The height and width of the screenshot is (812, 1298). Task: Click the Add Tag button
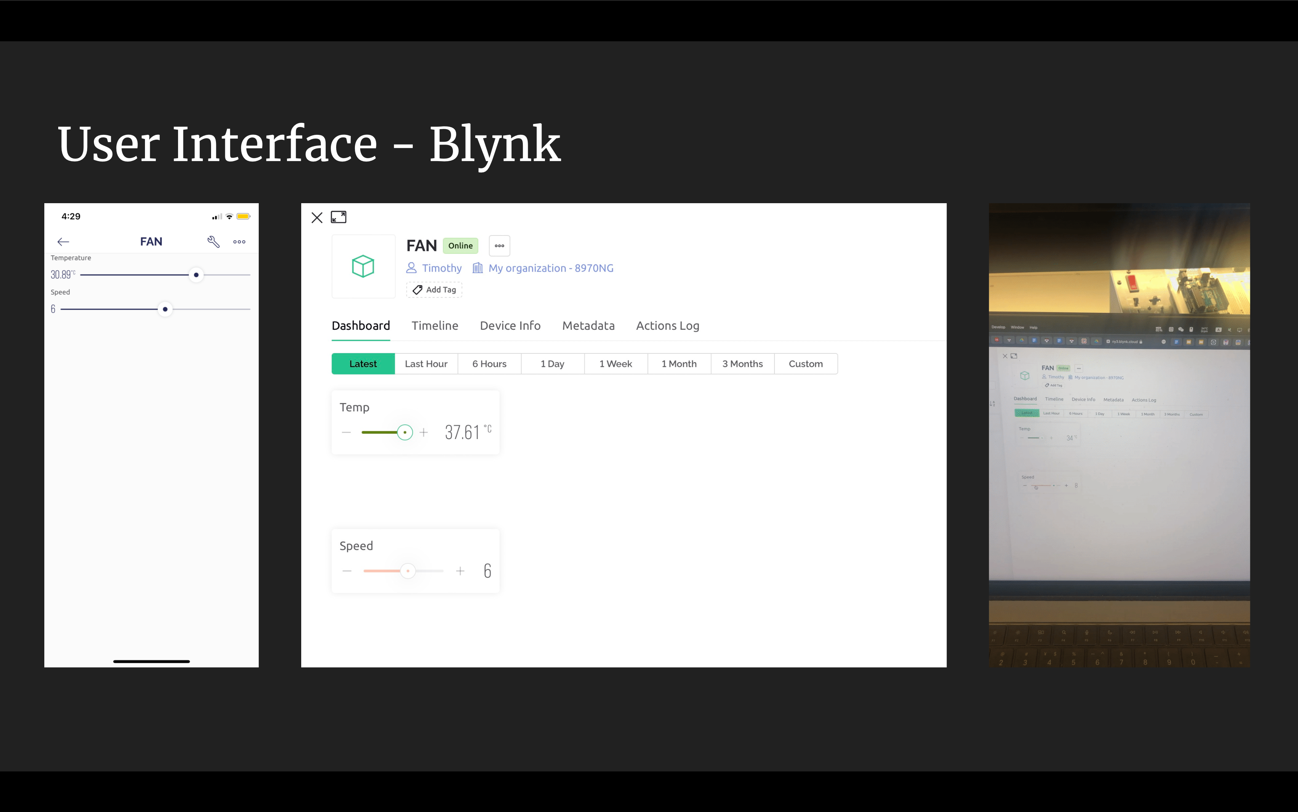434,290
